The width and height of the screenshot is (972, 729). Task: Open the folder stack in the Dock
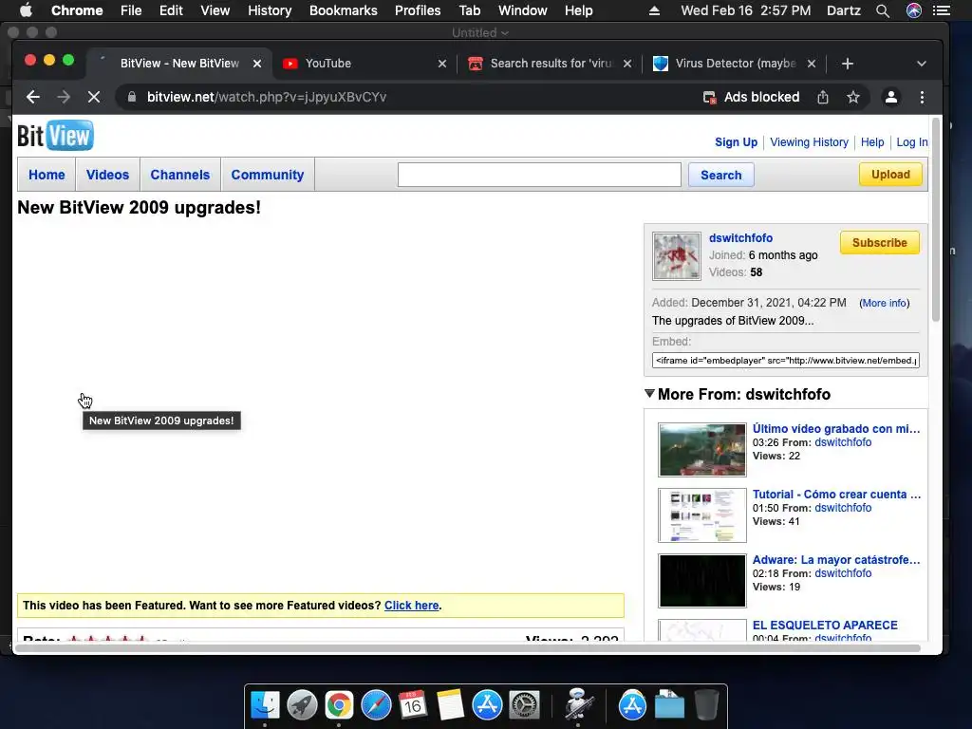pyautogui.click(x=669, y=705)
